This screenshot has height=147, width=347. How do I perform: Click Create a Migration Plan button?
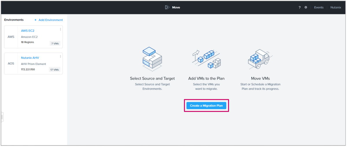tap(206, 106)
